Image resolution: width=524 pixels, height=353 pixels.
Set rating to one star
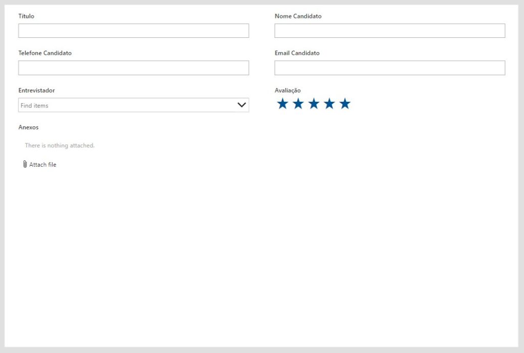click(282, 104)
